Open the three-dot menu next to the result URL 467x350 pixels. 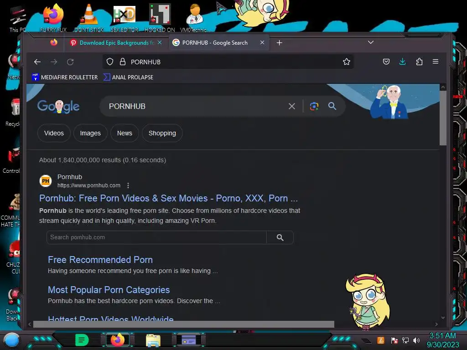[128, 185]
